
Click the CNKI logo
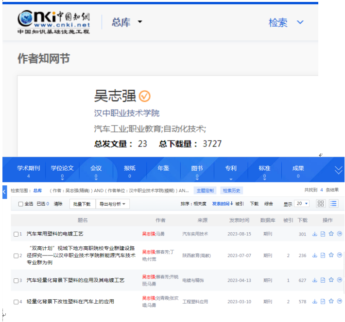[53, 22]
